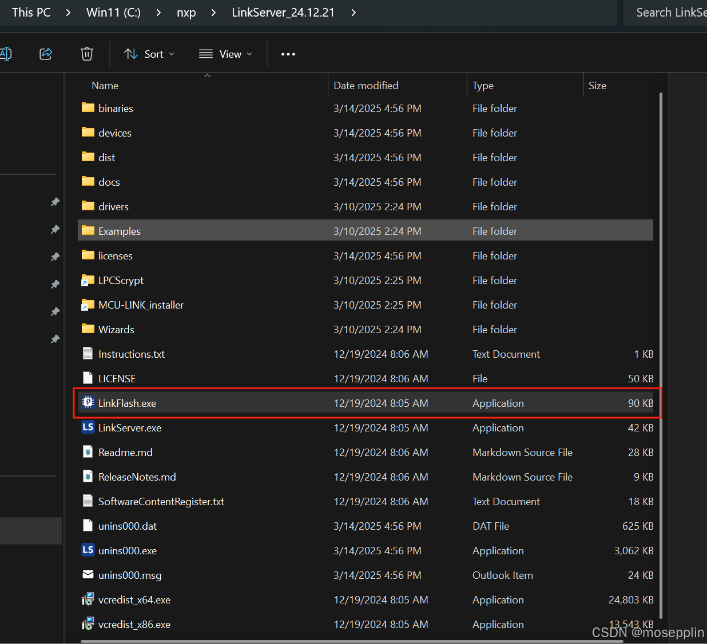Click the 3,062 KB size cell

(634, 550)
